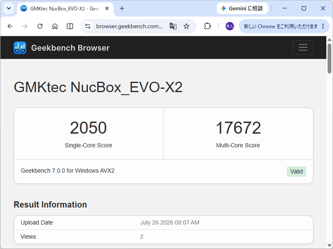
Task: Click the scrollbar down arrow
Action: 329,246
